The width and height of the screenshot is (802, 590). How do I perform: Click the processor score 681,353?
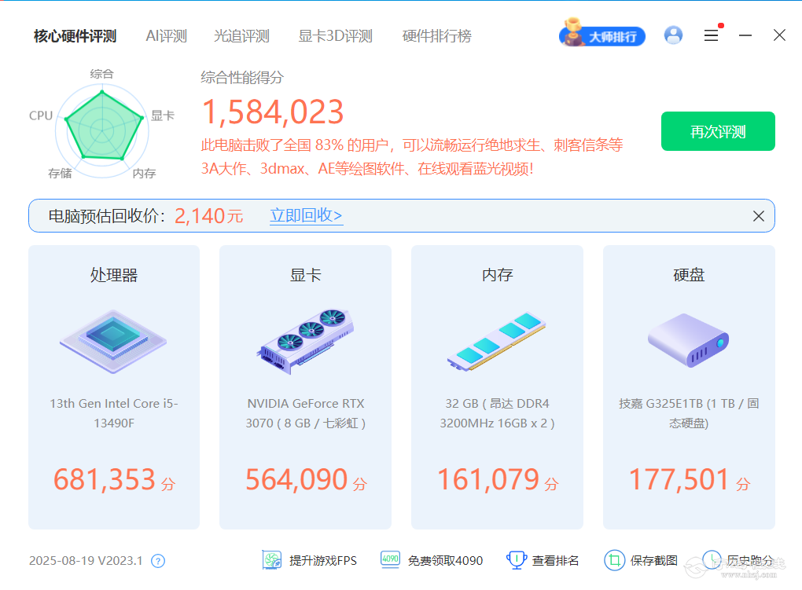pyautogui.click(x=105, y=479)
